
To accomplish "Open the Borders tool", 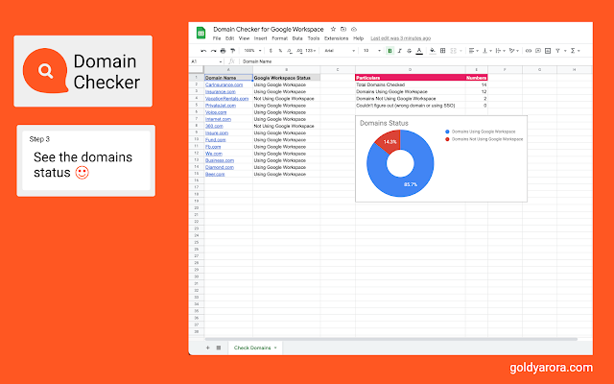I will (x=443, y=51).
